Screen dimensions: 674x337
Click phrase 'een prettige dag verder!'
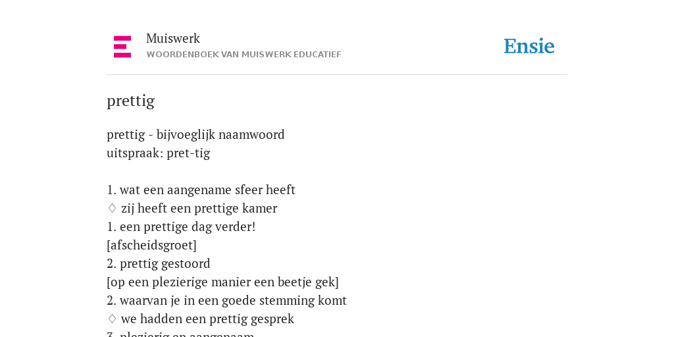(188, 226)
